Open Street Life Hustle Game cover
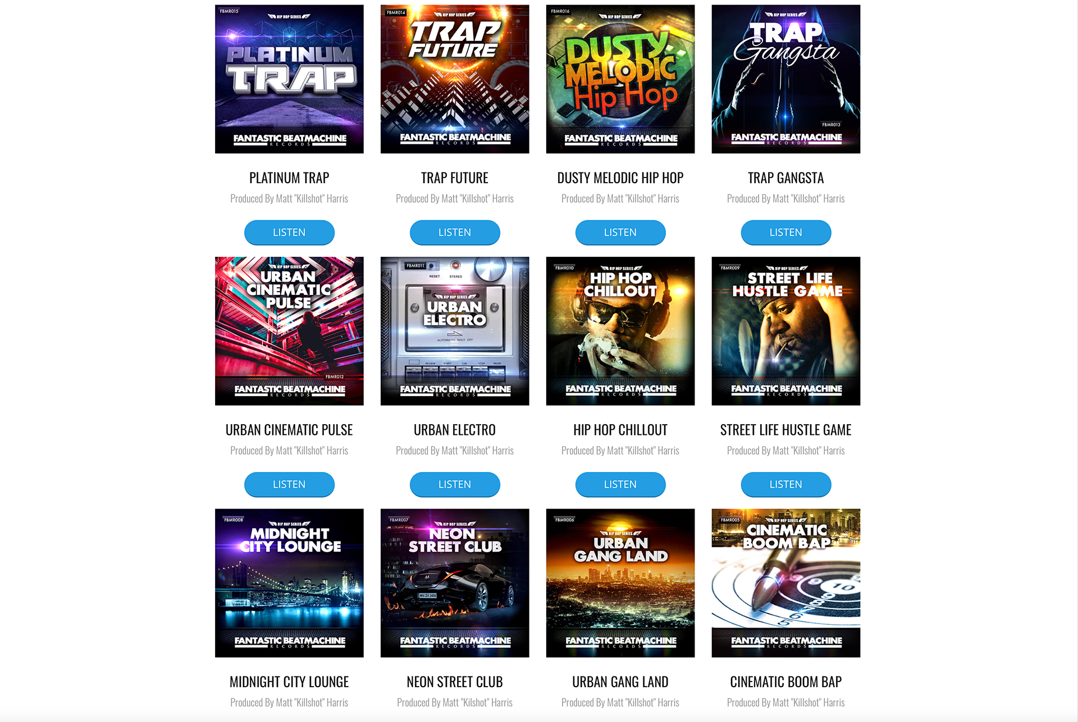This screenshot has width=1078, height=722. click(x=786, y=331)
